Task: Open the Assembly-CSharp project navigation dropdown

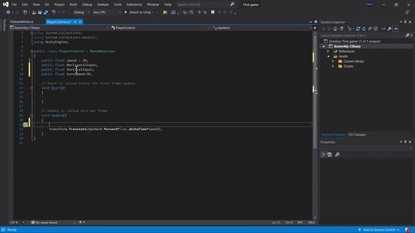Action: 59,28
